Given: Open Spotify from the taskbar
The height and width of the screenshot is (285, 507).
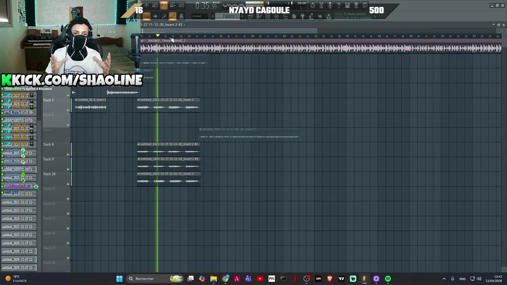Looking at the screenshot, I should 388,279.
